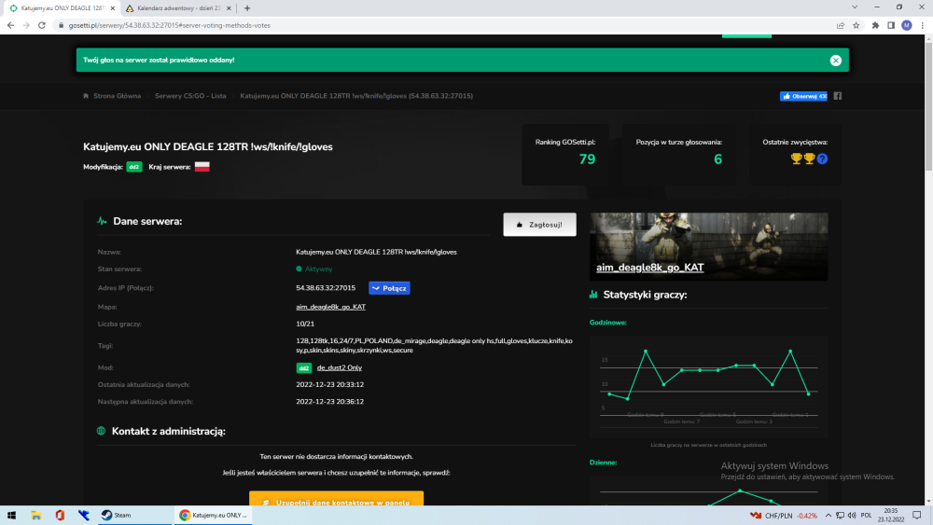Open the taskbar clock showing 20:35
Screen dimensions: 933x525
pyautogui.click(x=891, y=515)
